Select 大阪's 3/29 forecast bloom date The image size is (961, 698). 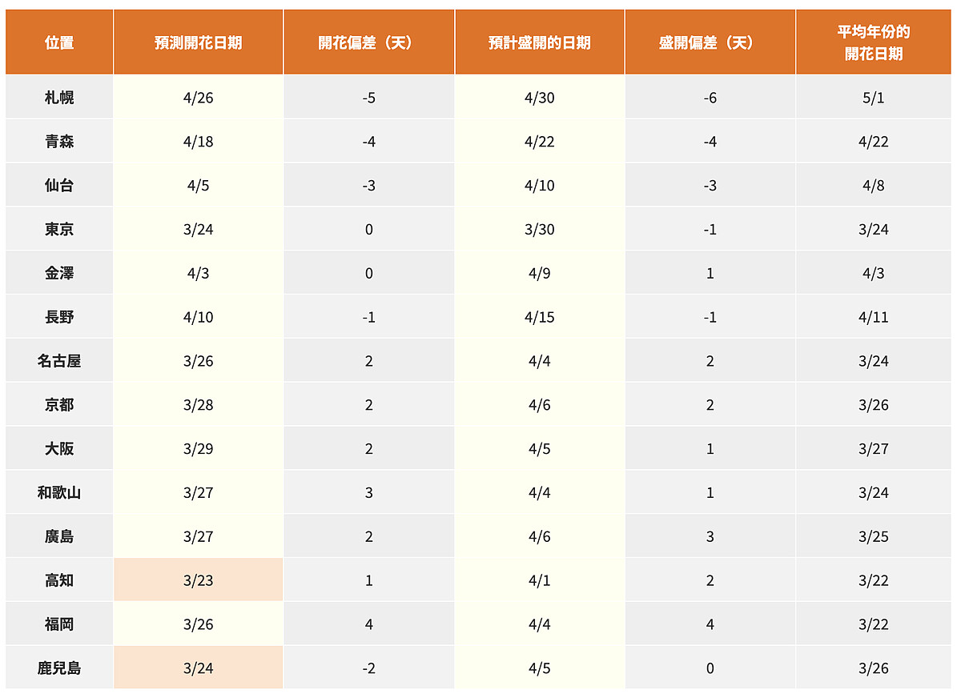(x=198, y=449)
